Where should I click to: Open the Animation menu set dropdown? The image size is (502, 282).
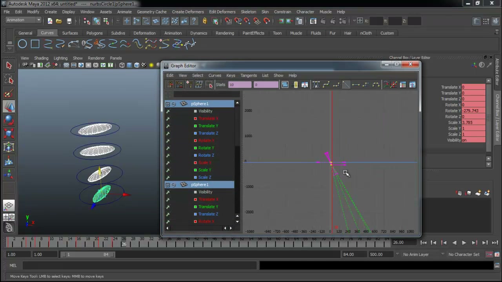tap(23, 20)
